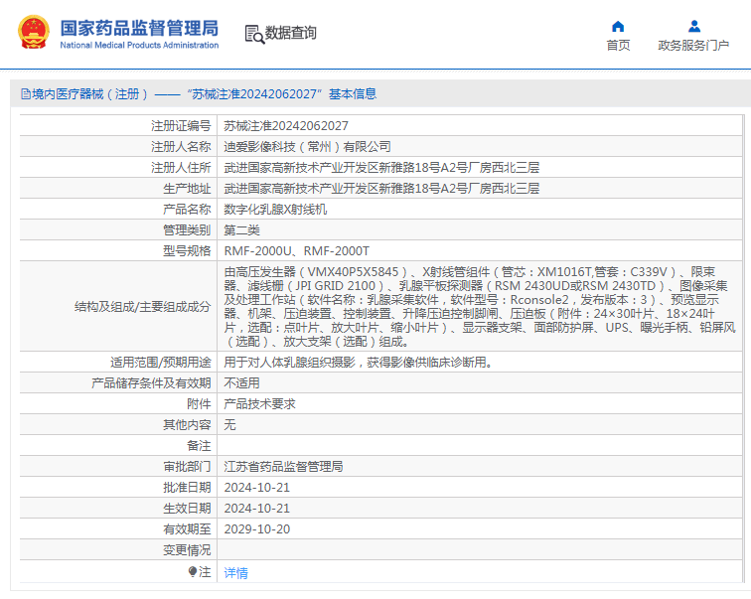
Task: Click the 产品储存条件及有效期 label
Action: click(151, 383)
